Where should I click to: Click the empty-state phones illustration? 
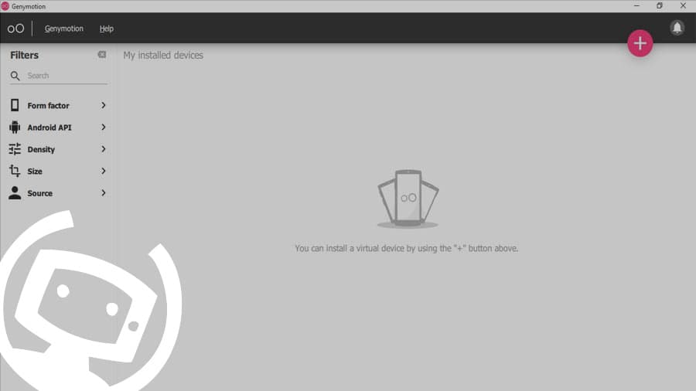pyautogui.click(x=408, y=199)
